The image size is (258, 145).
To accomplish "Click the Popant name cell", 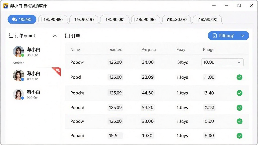I will pos(77,136).
